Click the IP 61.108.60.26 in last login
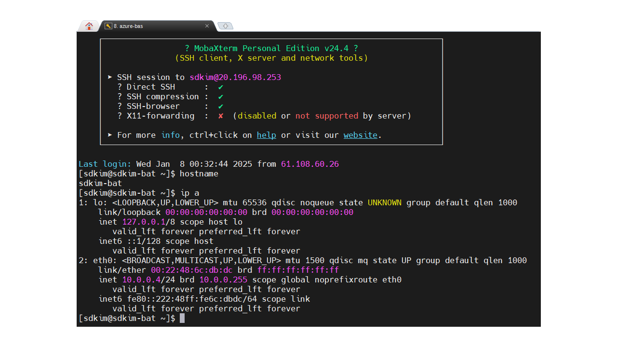The height and width of the screenshot is (347, 617). click(x=310, y=164)
